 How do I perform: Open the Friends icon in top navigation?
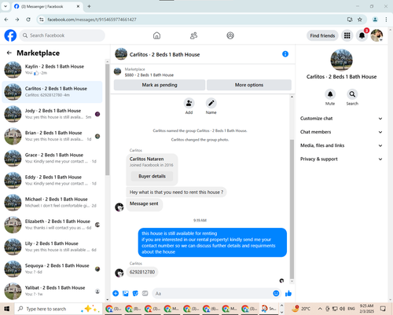(x=193, y=35)
